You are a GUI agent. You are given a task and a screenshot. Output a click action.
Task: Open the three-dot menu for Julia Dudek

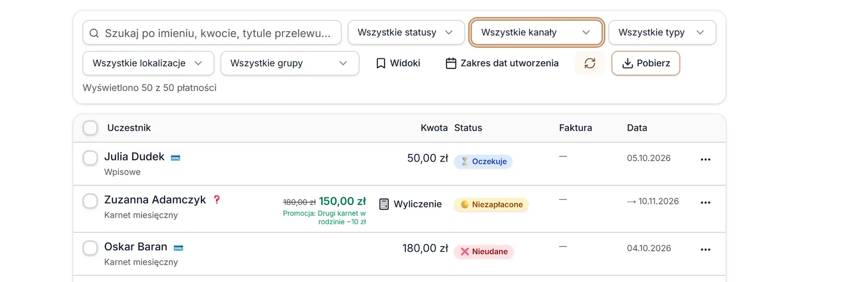coord(706,160)
